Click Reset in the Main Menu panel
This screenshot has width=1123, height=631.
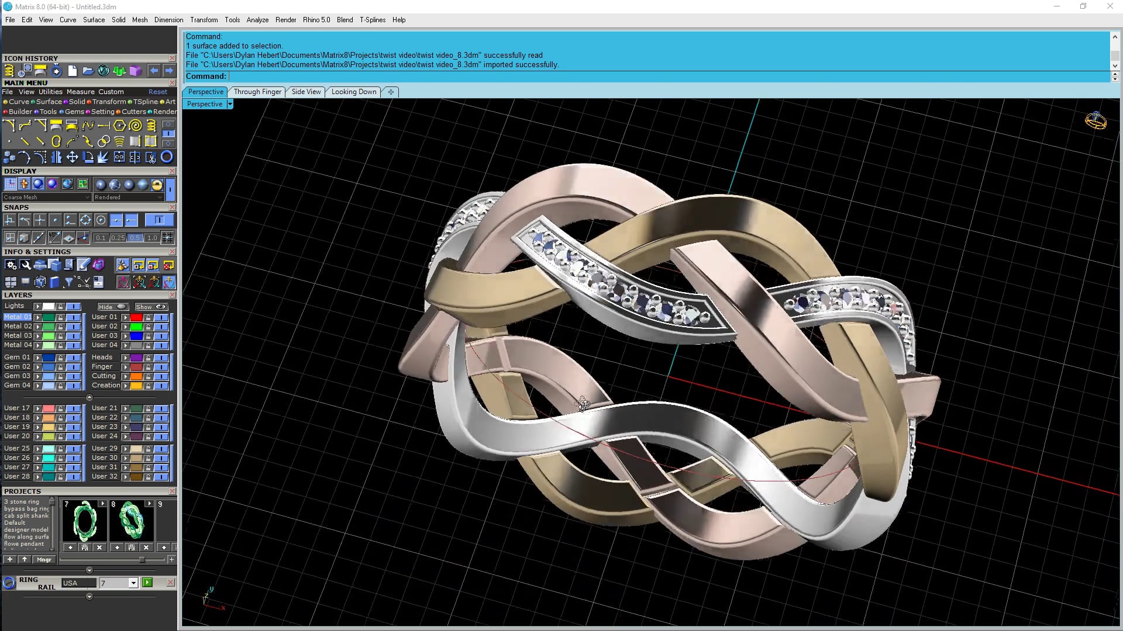pos(157,92)
